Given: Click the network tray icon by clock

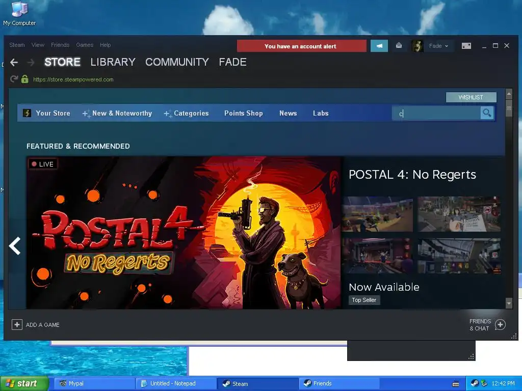Looking at the screenshot, I should [x=484, y=383].
